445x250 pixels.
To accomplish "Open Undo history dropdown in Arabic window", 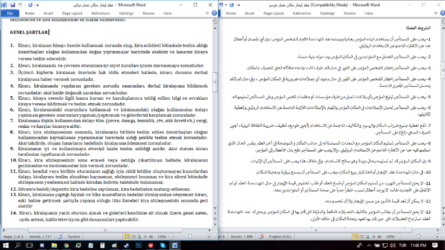I will coord(226,5).
